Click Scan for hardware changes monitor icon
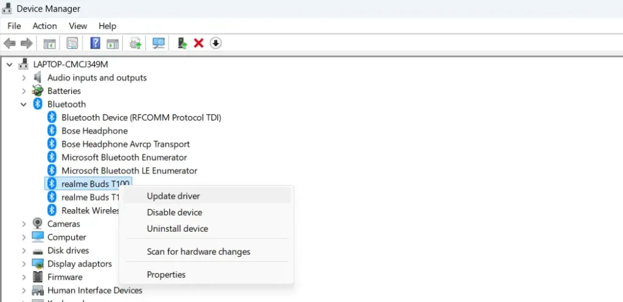Viewport: 623px width, 302px height. pos(159,43)
